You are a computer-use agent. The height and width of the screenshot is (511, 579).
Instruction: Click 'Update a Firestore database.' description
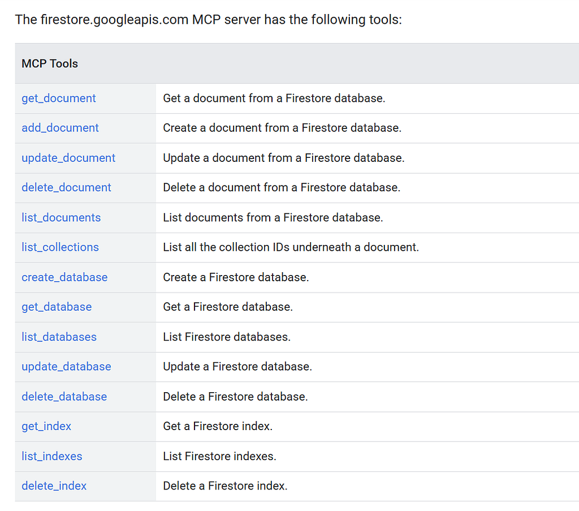pos(237,367)
